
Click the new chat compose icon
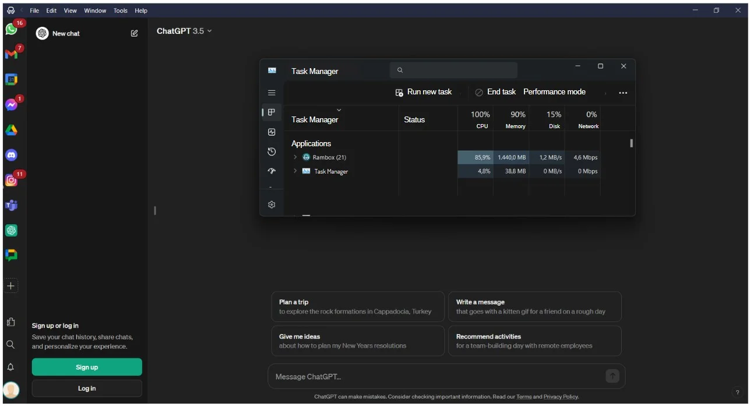(134, 34)
